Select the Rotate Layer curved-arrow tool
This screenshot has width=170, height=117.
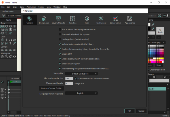click(10, 40)
